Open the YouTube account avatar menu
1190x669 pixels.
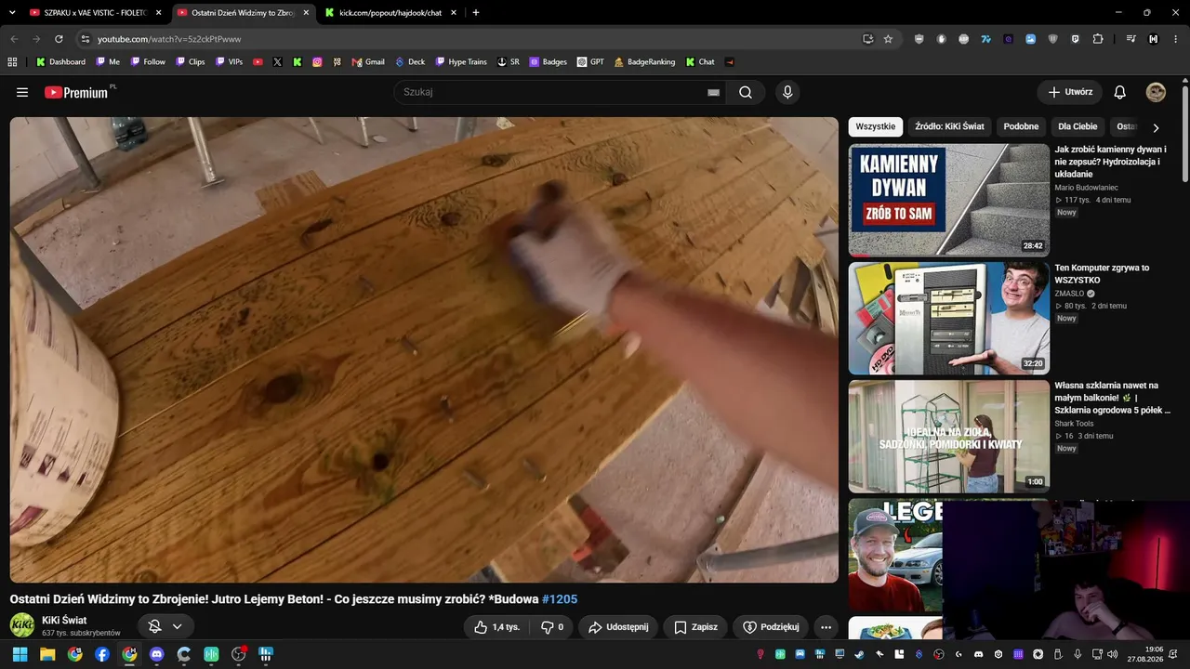point(1156,92)
